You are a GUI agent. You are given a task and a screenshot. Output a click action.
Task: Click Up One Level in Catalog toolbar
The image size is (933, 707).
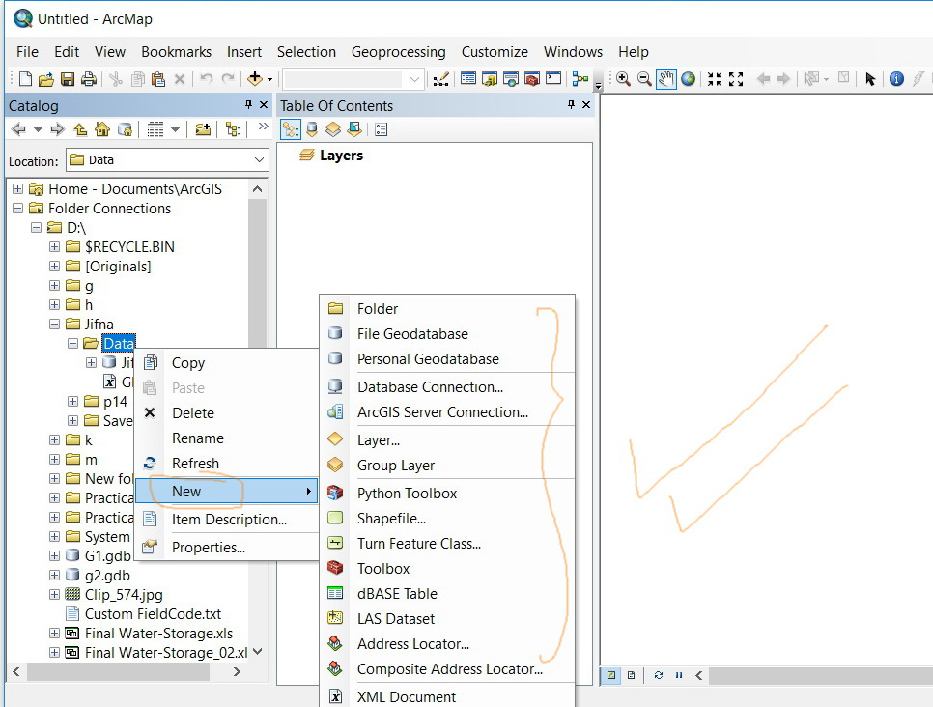[x=80, y=129]
